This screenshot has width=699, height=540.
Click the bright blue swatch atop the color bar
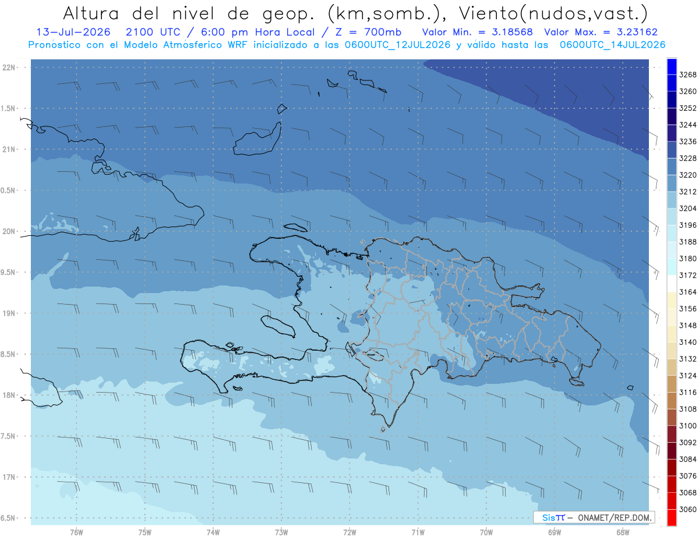point(672,66)
